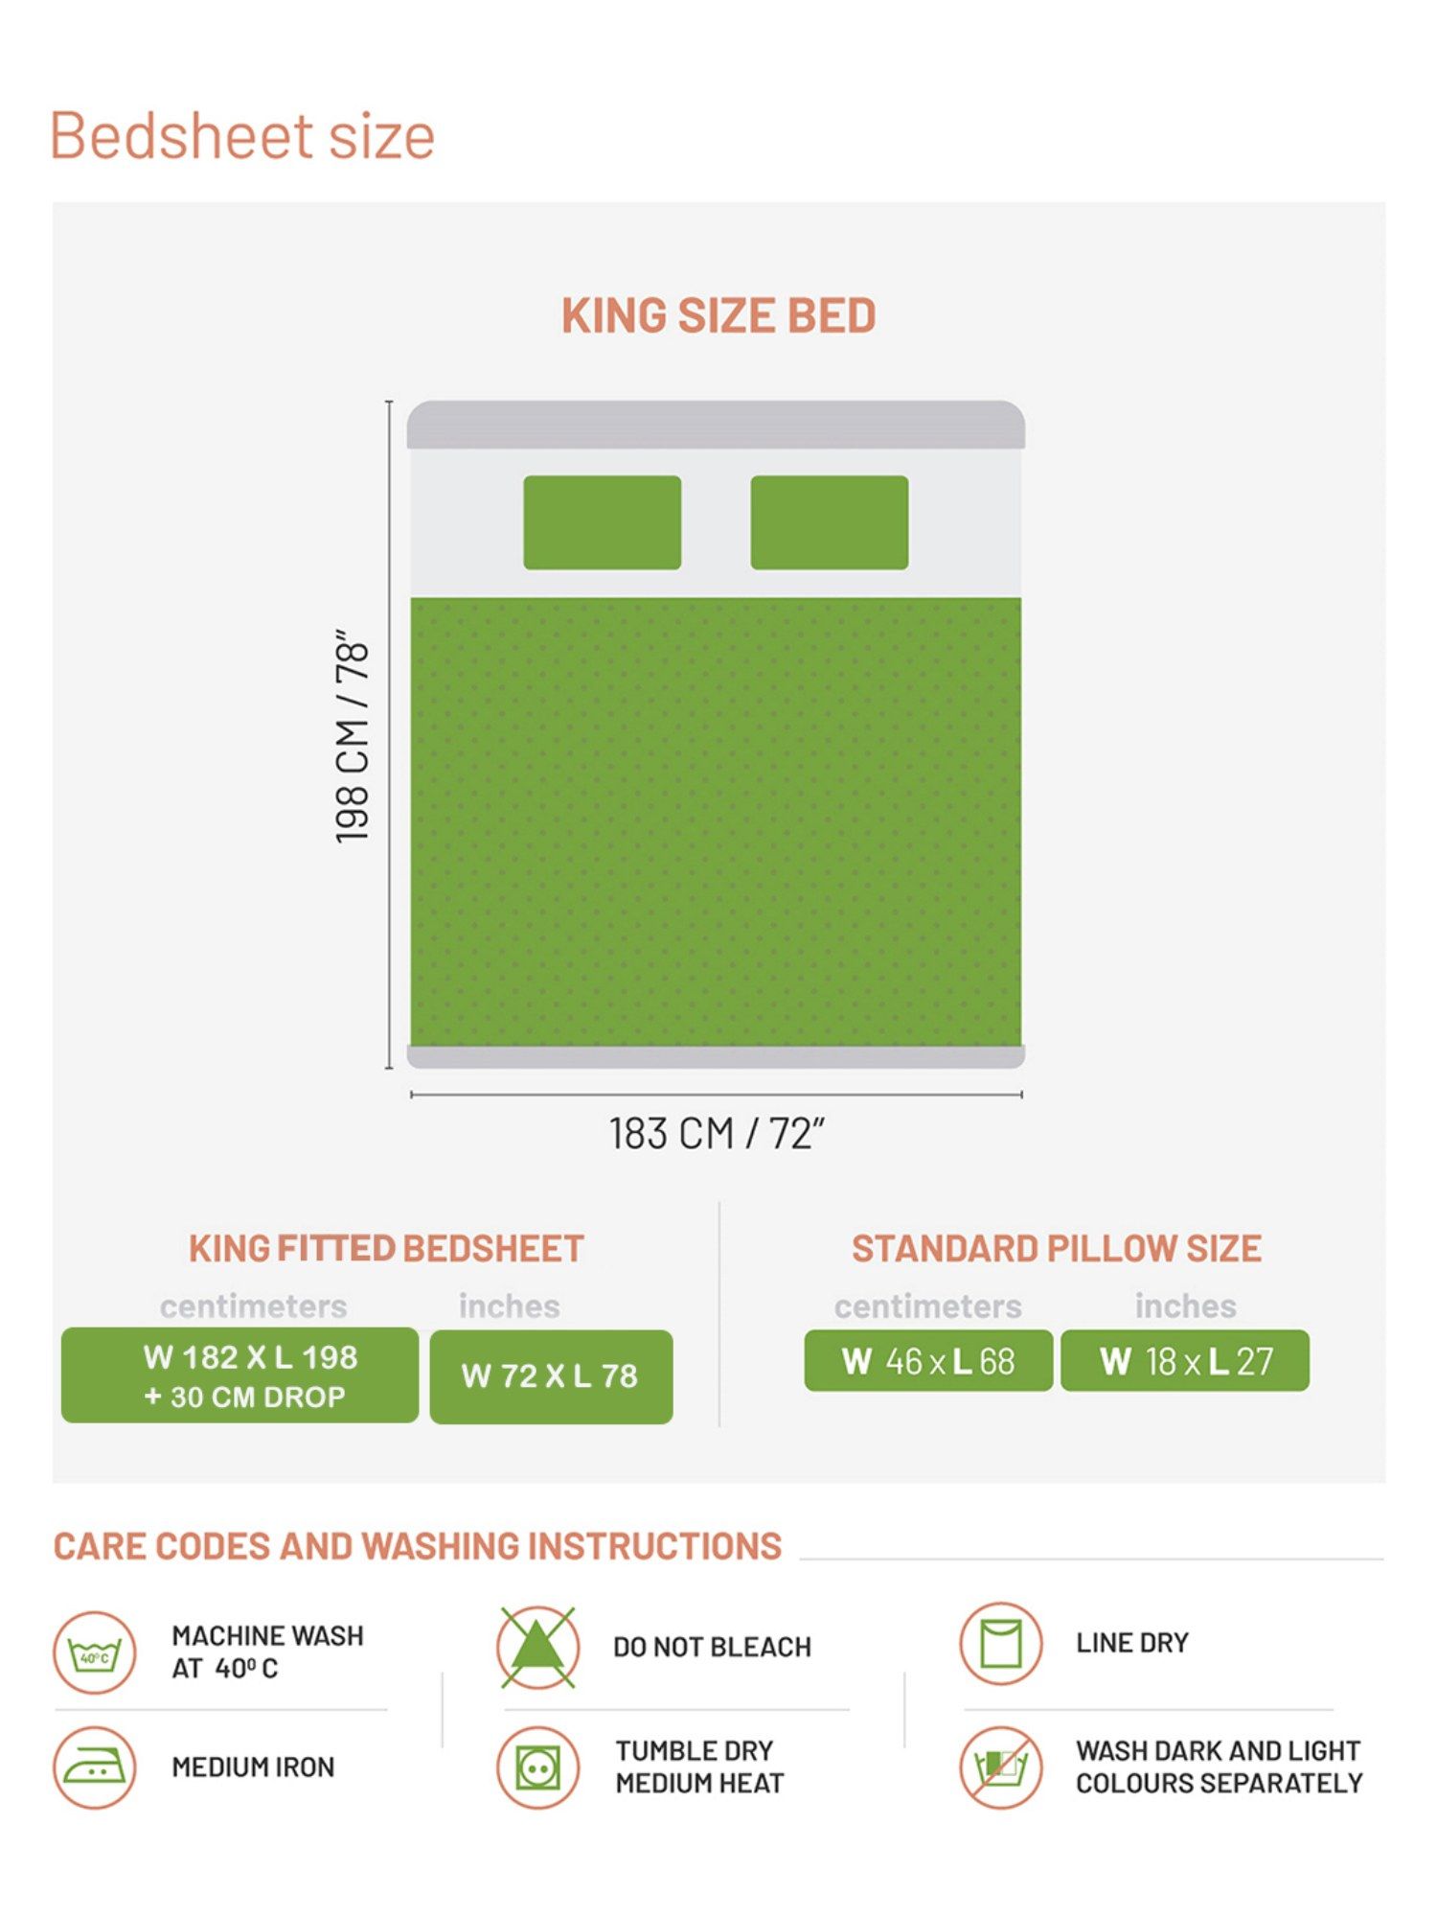Click the wash colours separately icon
1437x1917 pixels.
tap(1001, 1767)
